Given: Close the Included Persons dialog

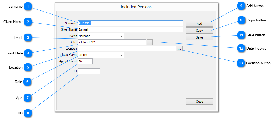Looking at the screenshot, I should (199, 102).
